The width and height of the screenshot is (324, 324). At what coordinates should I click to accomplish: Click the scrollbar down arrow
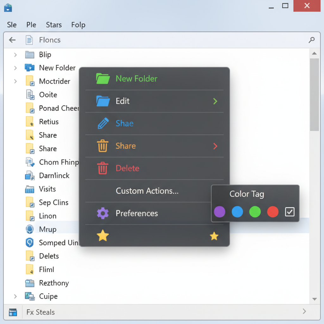[x=314, y=299]
